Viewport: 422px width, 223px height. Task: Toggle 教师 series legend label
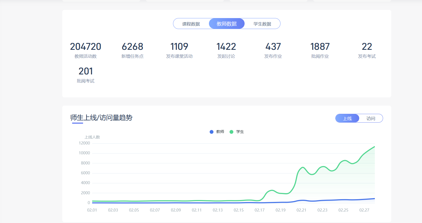tap(220, 132)
